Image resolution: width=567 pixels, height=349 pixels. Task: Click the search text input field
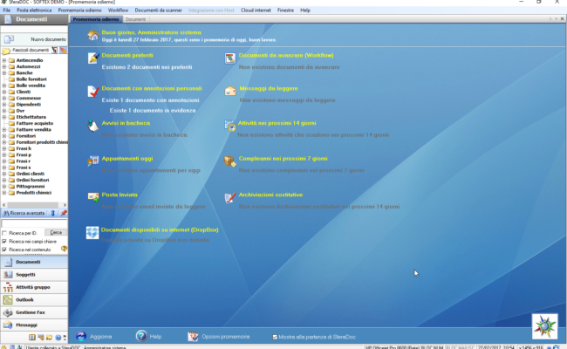click(x=34, y=224)
